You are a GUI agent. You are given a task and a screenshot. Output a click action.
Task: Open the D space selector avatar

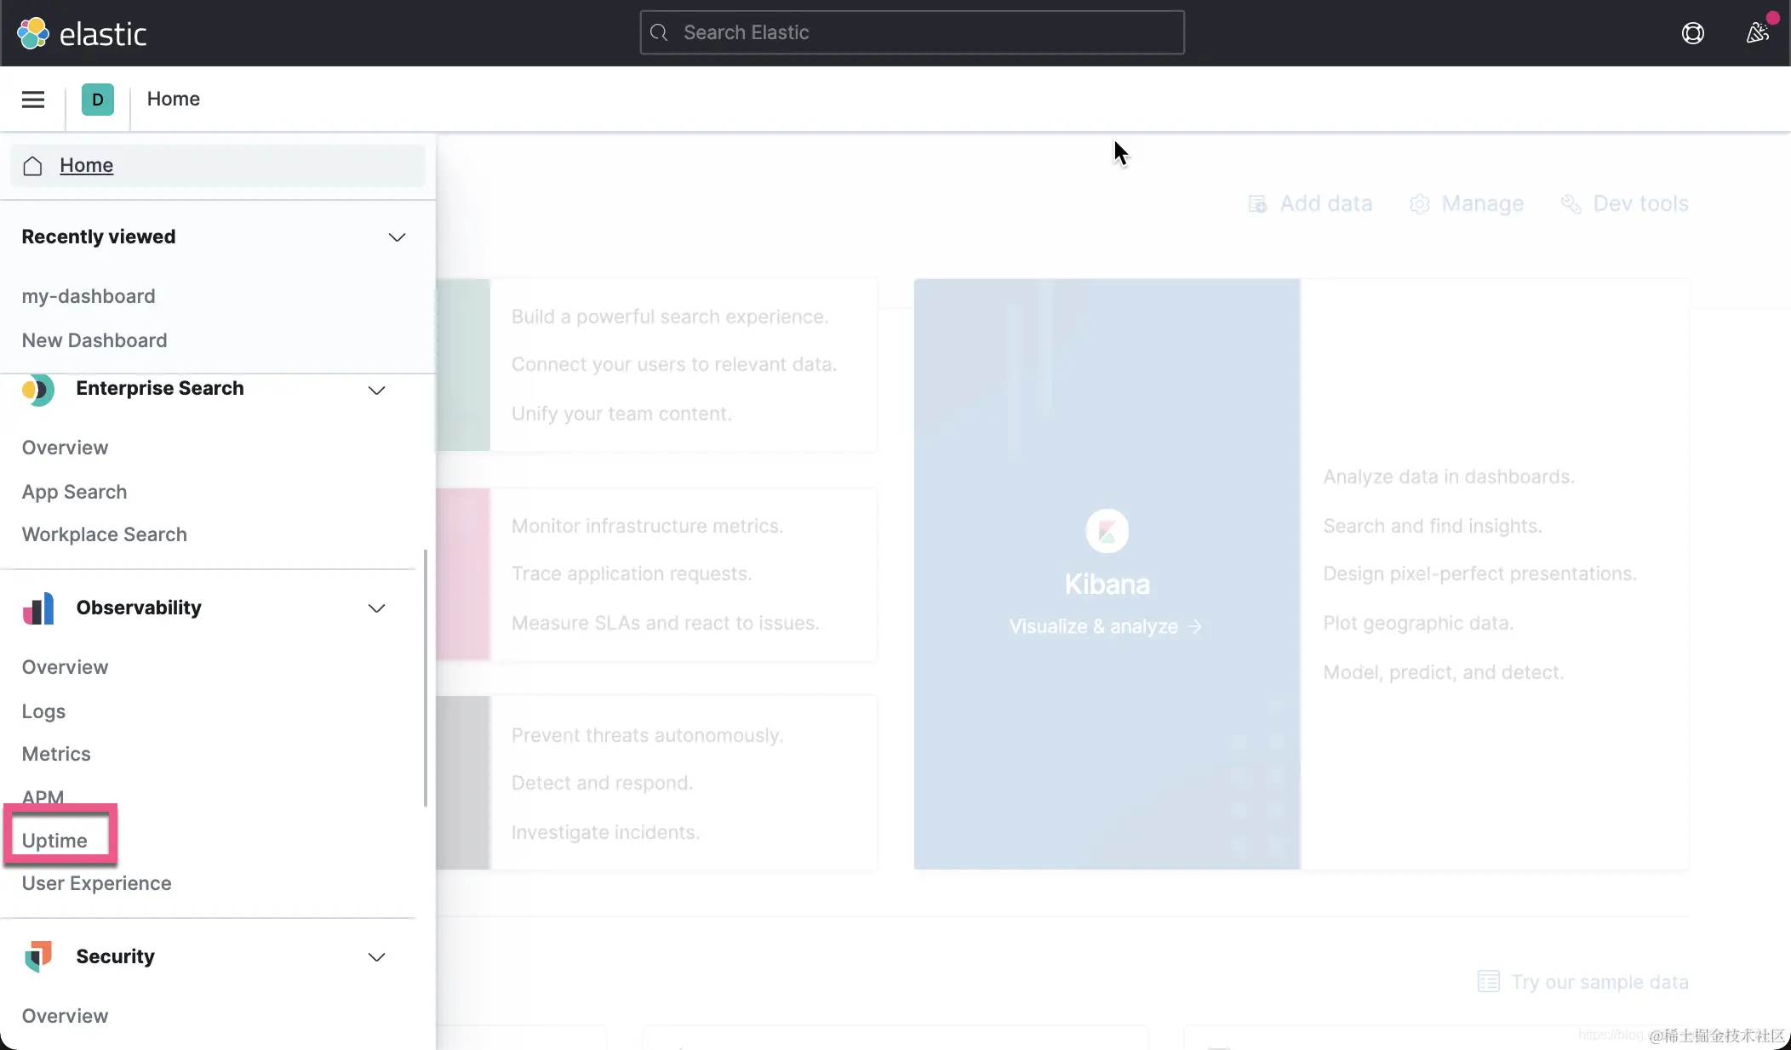click(x=98, y=100)
